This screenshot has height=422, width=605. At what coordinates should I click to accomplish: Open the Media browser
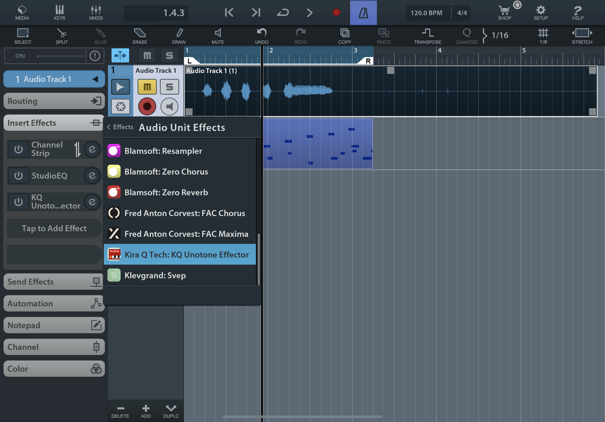(22, 12)
